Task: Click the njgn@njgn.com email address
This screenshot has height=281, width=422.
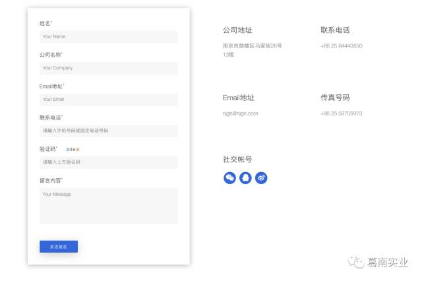Action: click(240, 113)
